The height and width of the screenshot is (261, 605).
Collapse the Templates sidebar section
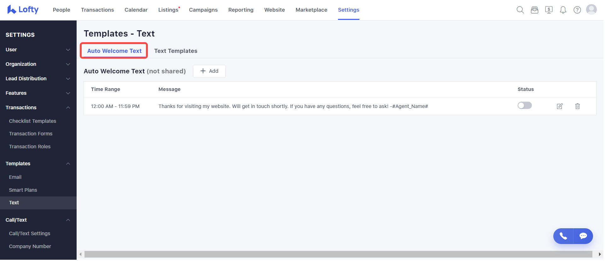[38, 164]
